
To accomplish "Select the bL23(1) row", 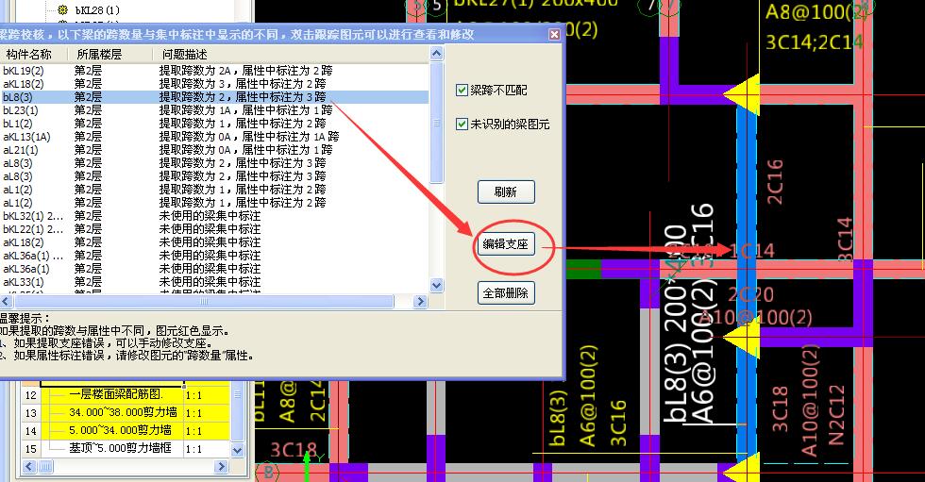I will coord(215,110).
